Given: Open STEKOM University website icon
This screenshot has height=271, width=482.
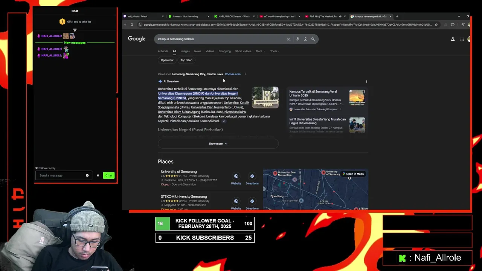Looking at the screenshot, I should 236,201.
